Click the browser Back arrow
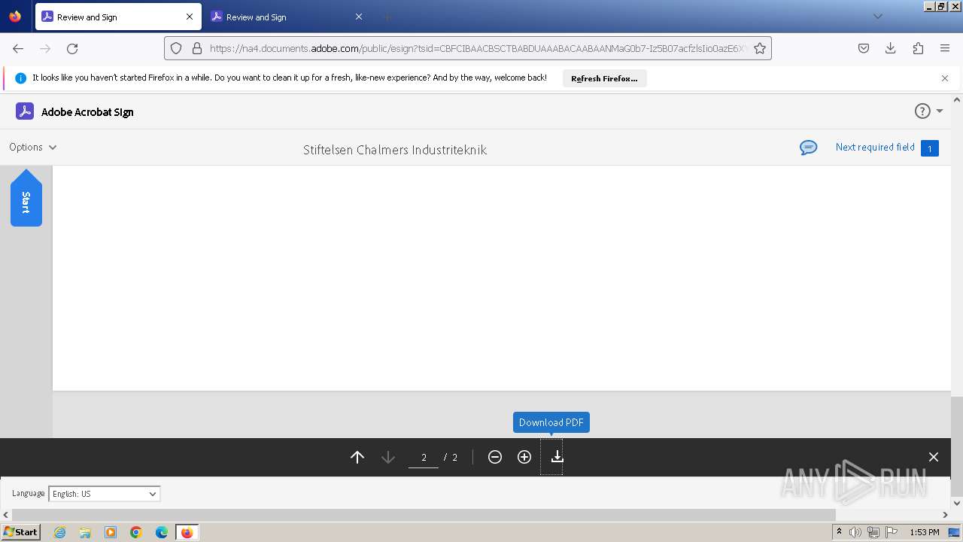963x542 pixels. [18, 48]
